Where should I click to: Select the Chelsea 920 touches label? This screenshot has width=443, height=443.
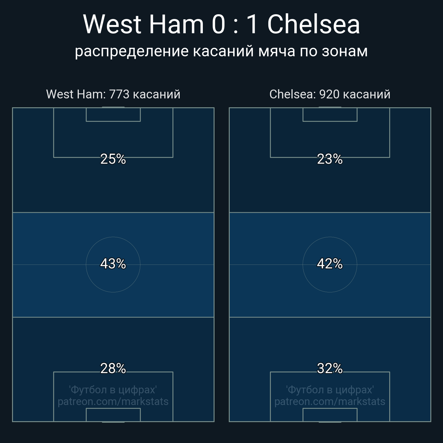coord(330,94)
